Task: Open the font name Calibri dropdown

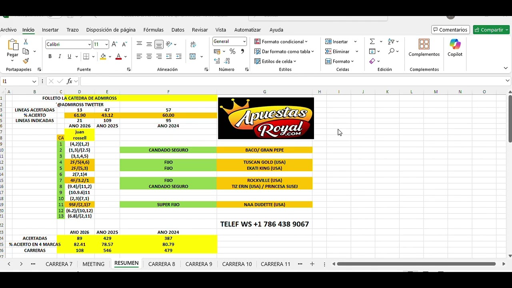Action: [90, 44]
